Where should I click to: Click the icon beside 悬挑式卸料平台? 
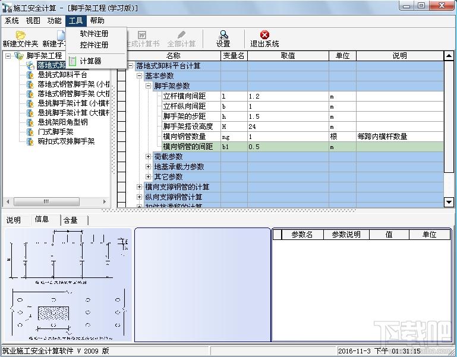click(31, 75)
